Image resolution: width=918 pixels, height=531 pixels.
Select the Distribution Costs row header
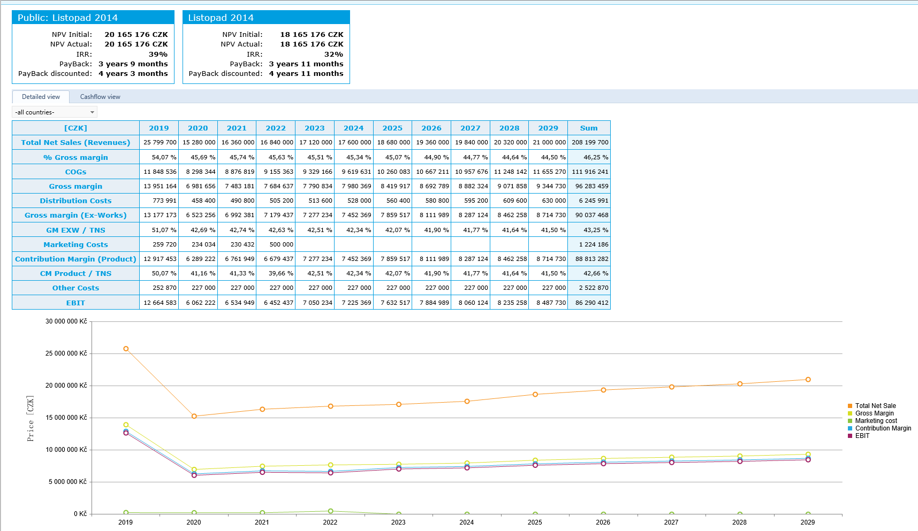pos(75,201)
